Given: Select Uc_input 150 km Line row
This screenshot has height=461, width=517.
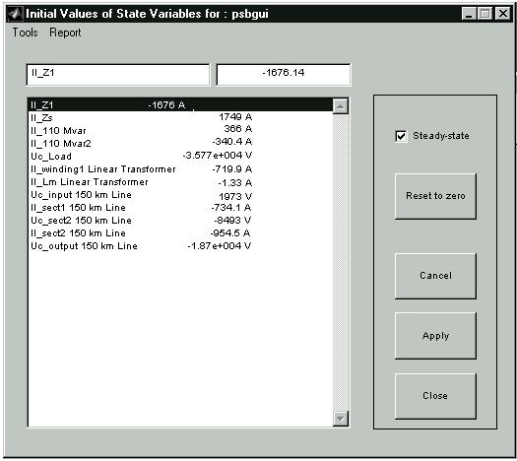Looking at the screenshot, I should (x=180, y=195).
